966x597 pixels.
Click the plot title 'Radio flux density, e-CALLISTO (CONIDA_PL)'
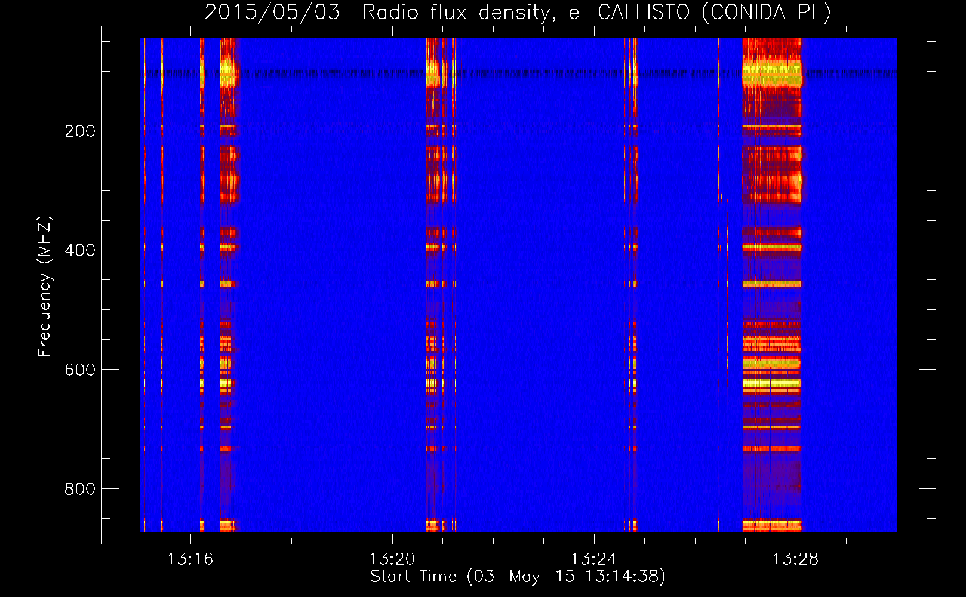(596, 12)
